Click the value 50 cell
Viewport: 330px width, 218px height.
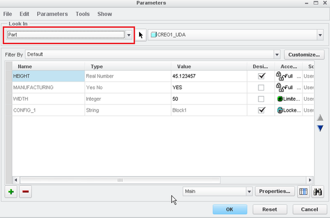click(209, 99)
